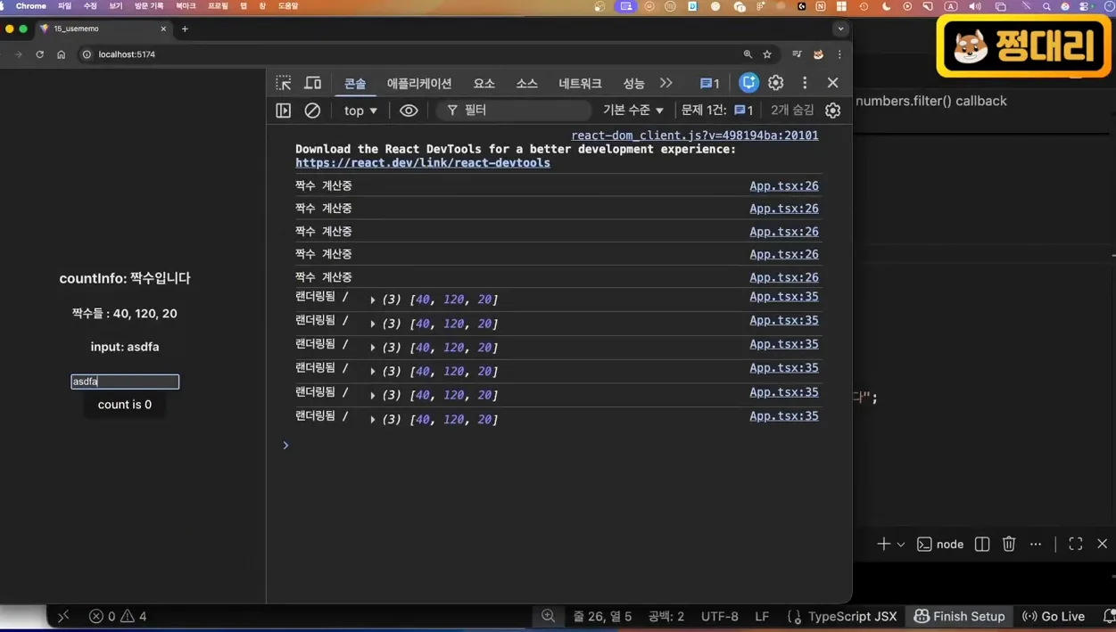Click 줄 26, 열 5 cursor position
The image size is (1116, 632).
coord(602,616)
